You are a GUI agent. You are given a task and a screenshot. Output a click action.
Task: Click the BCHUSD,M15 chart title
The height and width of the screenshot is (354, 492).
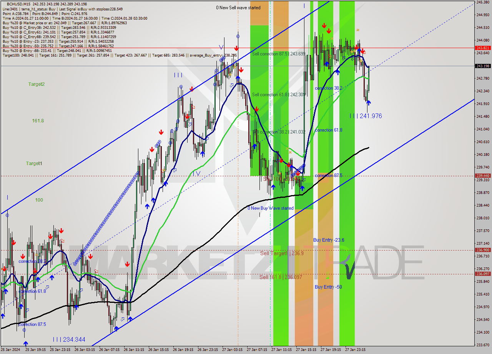(18, 3)
